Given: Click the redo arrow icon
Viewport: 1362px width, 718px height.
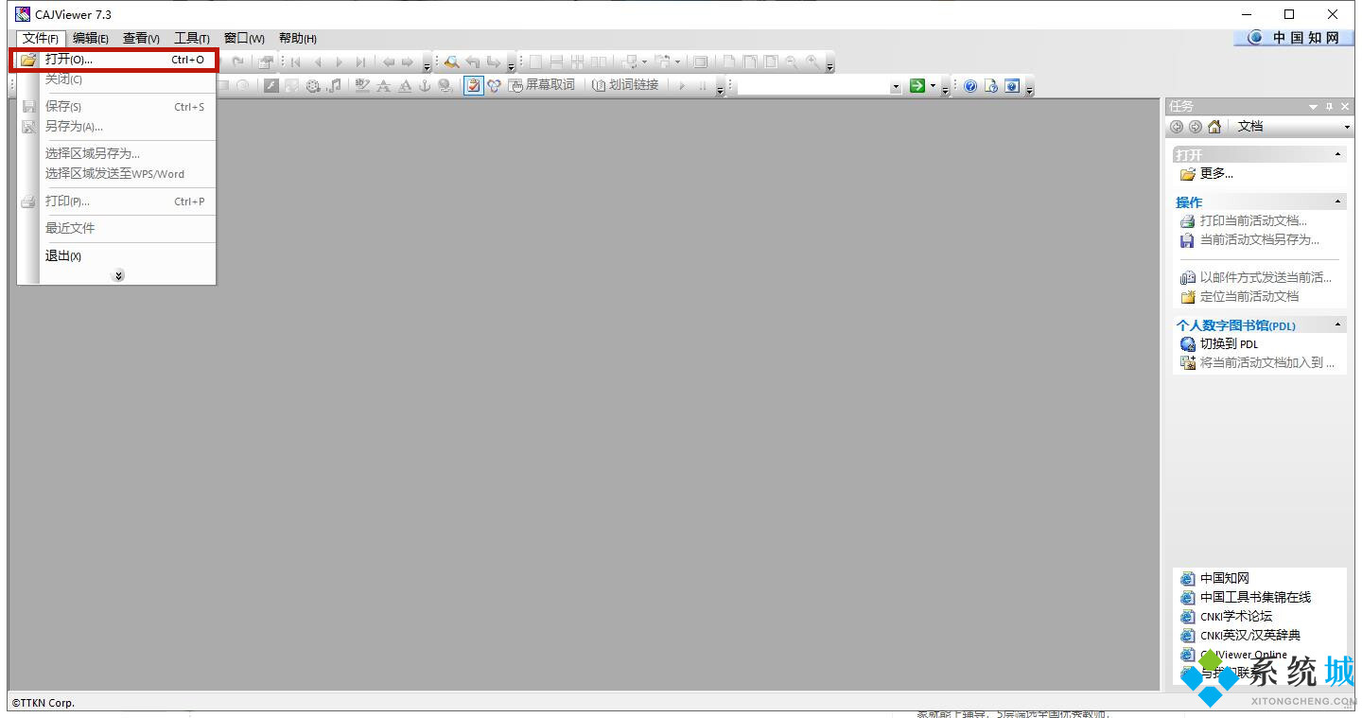Looking at the screenshot, I should 237,62.
